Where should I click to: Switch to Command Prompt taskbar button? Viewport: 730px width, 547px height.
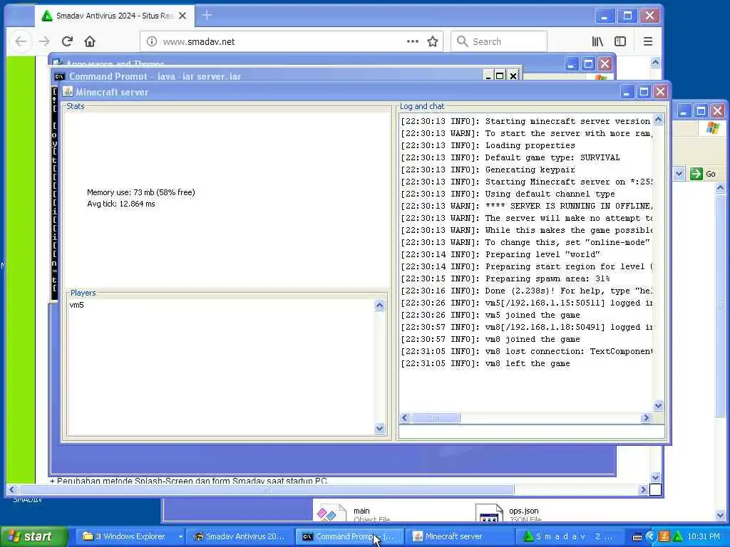click(349, 536)
